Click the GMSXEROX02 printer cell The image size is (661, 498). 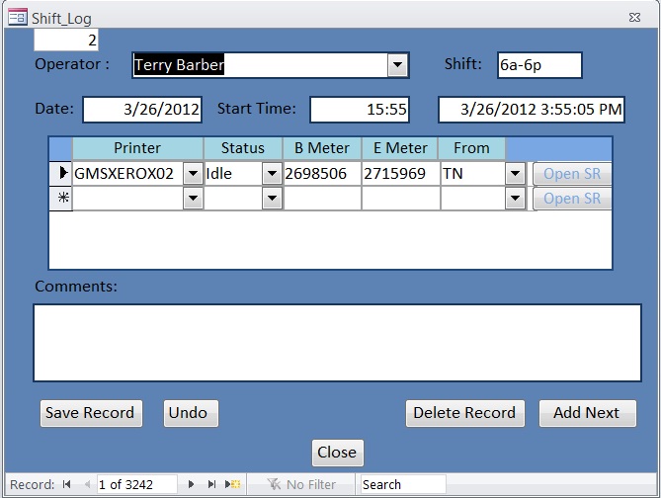[x=128, y=173]
